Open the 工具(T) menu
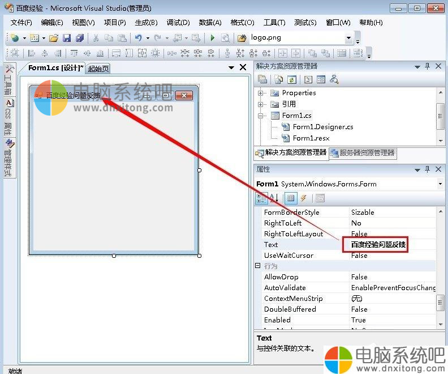 pyautogui.click(x=274, y=23)
